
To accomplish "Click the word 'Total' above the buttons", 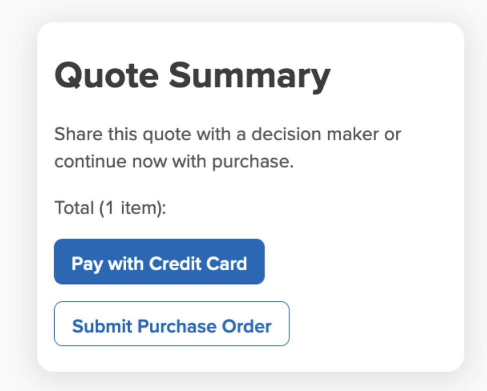I will pos(74,208).
